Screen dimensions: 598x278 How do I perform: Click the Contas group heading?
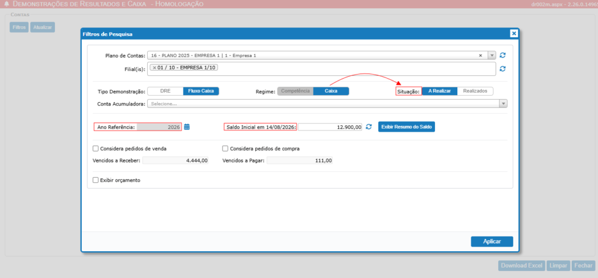20,15
